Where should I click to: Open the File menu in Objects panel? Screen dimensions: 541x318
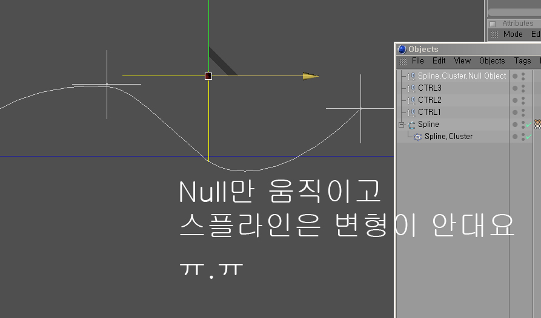point(418,61)
